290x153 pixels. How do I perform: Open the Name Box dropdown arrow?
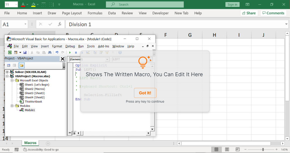[x=26, y=24]
